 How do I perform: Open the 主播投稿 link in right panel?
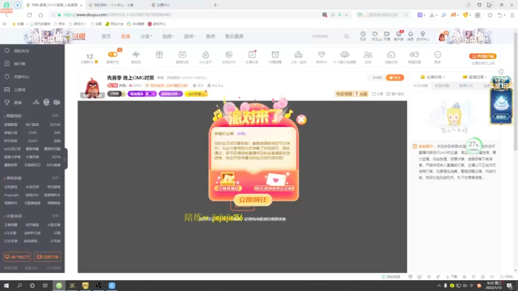tap(433, 77)
